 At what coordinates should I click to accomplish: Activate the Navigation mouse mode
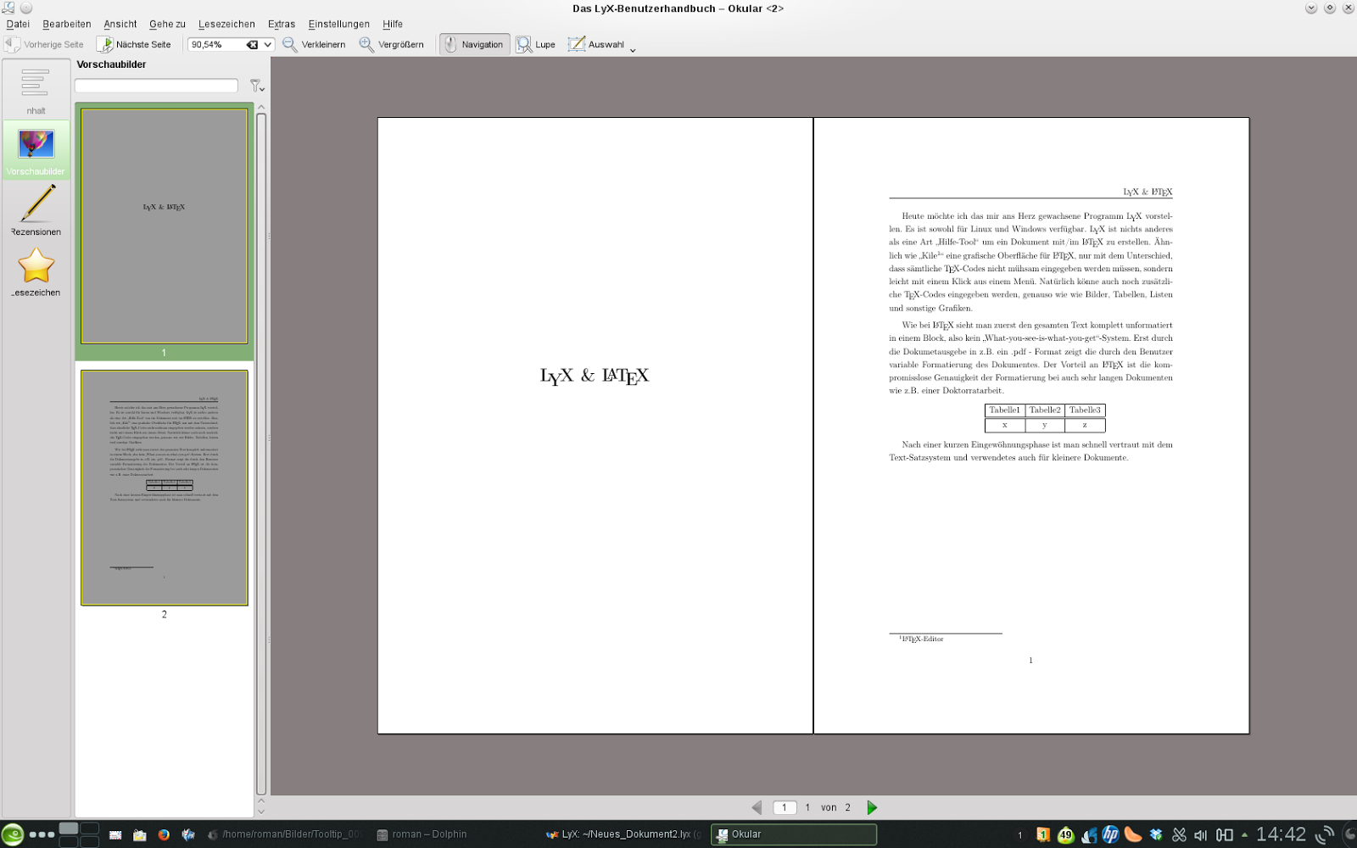click(474, 44)
